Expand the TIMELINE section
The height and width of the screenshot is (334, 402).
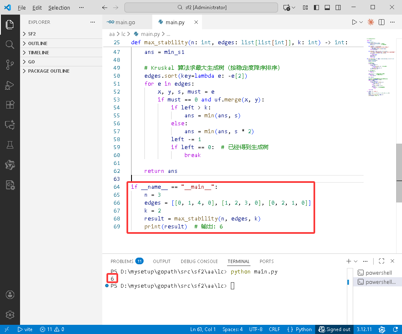coord(61,53)
